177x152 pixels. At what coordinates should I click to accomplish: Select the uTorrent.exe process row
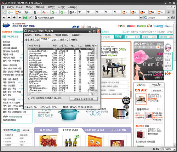61,90
